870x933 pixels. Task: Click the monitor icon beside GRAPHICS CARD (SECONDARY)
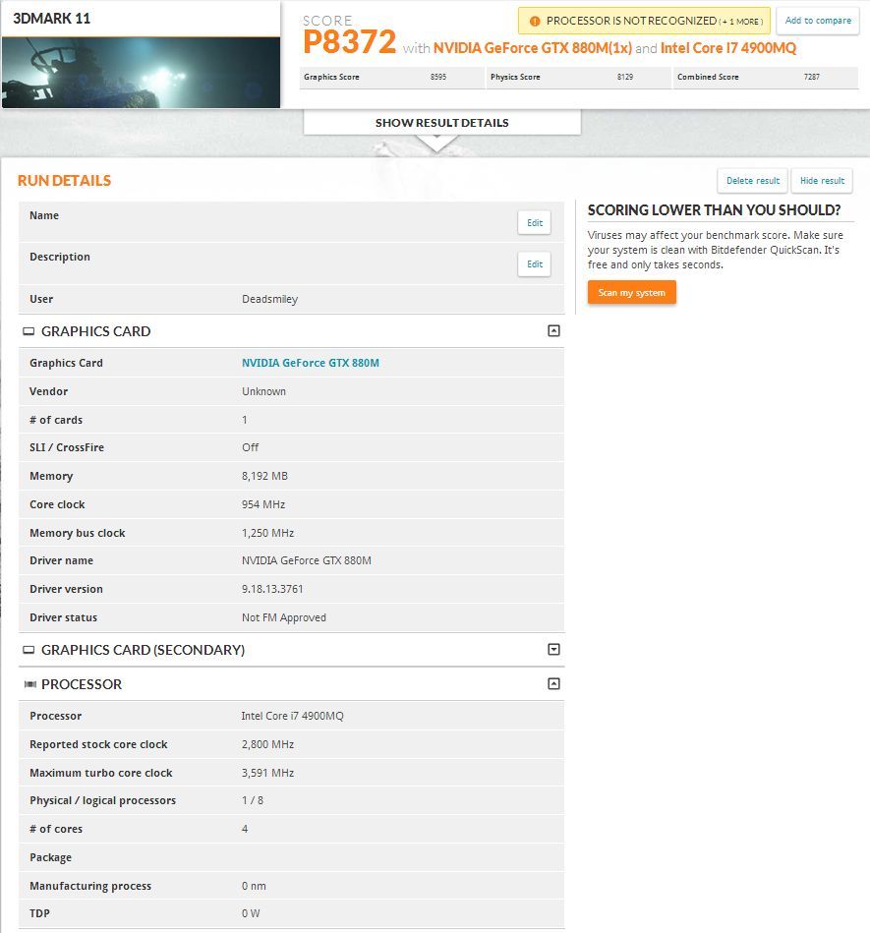[x=29, y=650]
